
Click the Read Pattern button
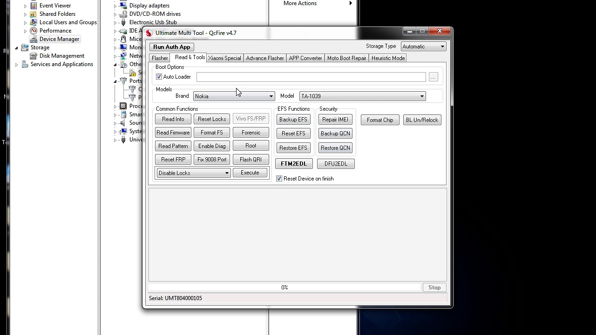173,146
